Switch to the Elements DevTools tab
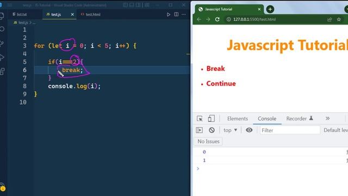 [238, 119]
